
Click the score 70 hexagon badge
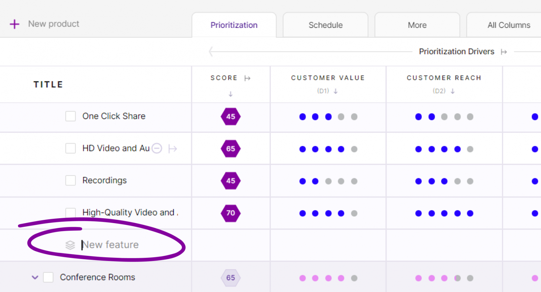tap(230, 213)
